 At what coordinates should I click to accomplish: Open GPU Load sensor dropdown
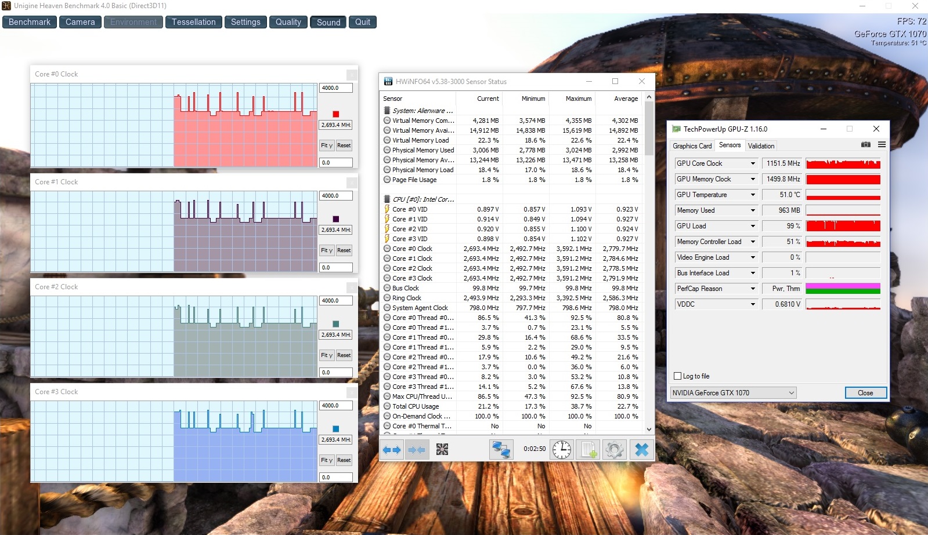click(x=753, y=226)
